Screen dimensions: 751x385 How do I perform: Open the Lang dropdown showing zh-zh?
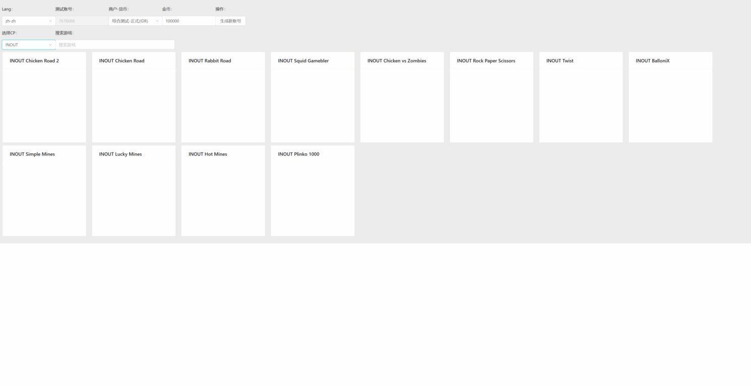tap(28, 21)
